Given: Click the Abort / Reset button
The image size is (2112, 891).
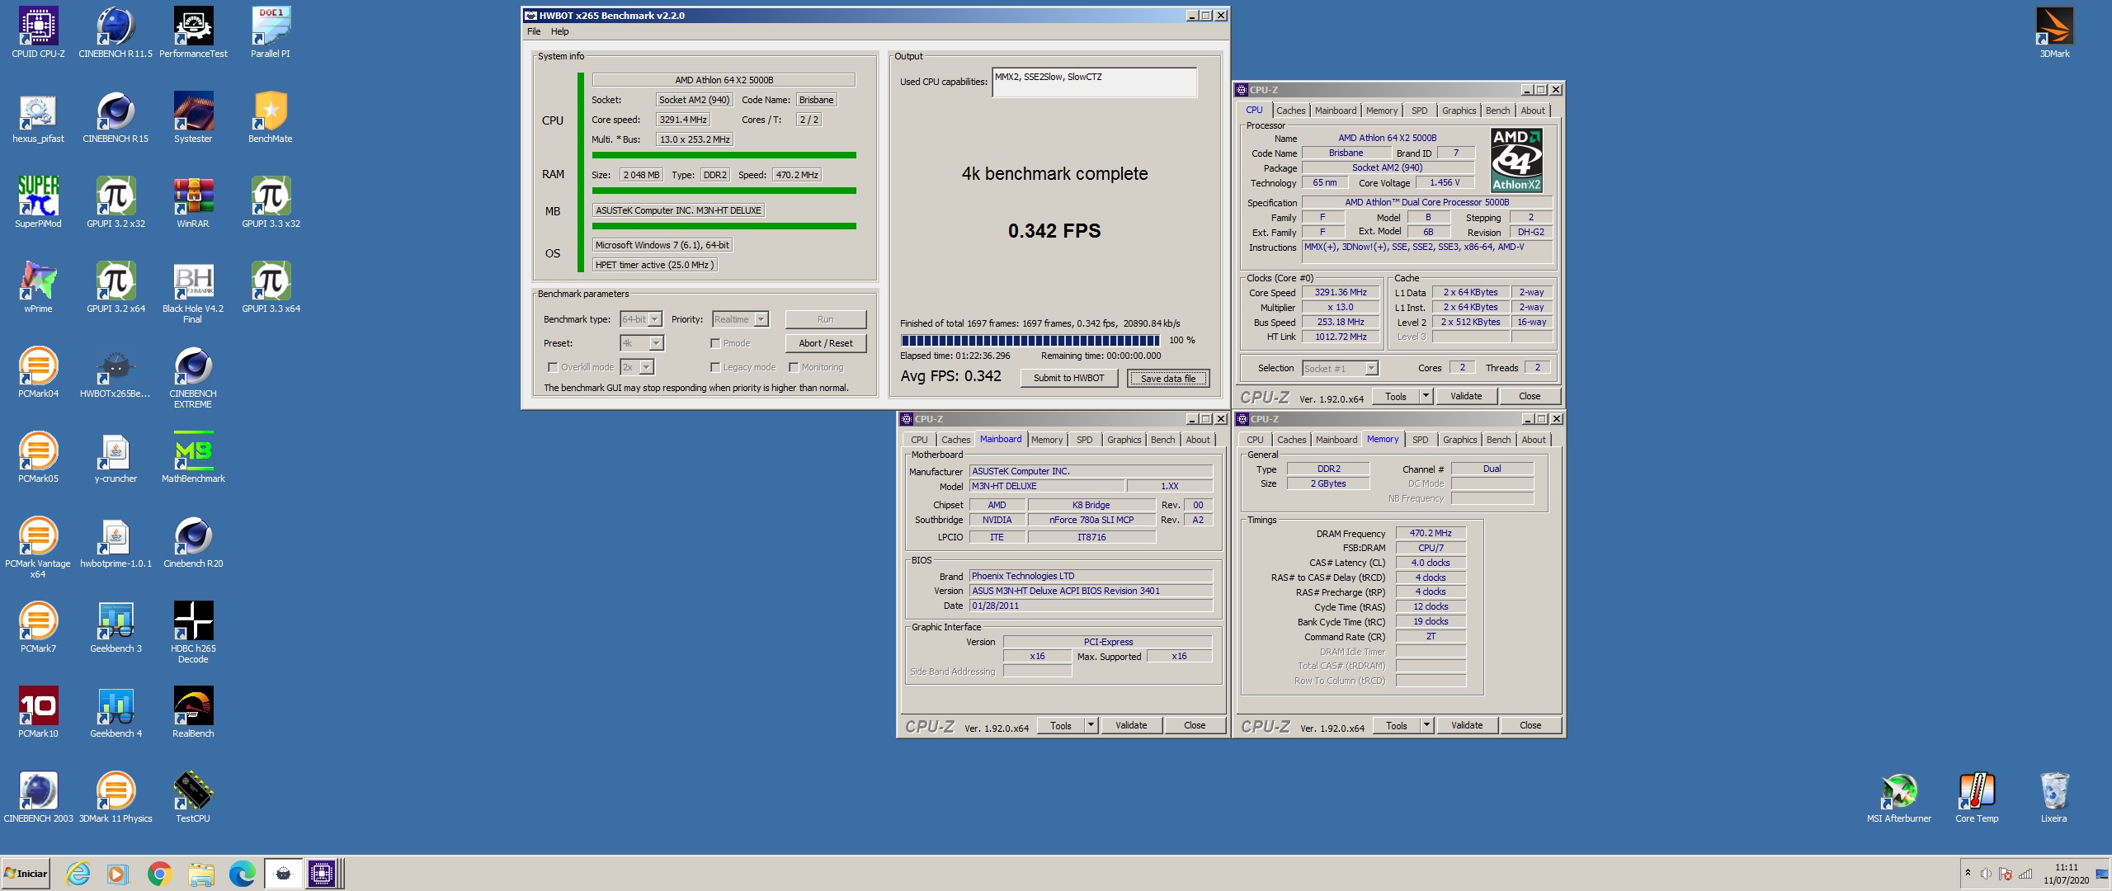Looking at the screenshot, I should [x=825, y=343].
